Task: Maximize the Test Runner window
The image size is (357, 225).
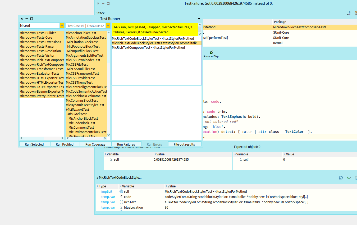Action: [32, 19]
